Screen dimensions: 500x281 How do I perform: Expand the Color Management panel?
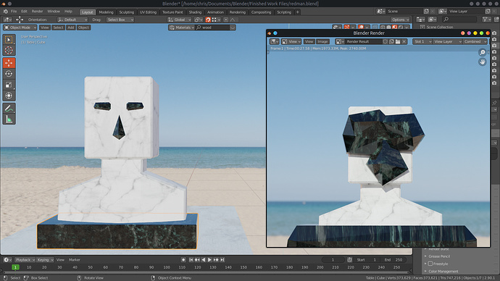point(443,272)
